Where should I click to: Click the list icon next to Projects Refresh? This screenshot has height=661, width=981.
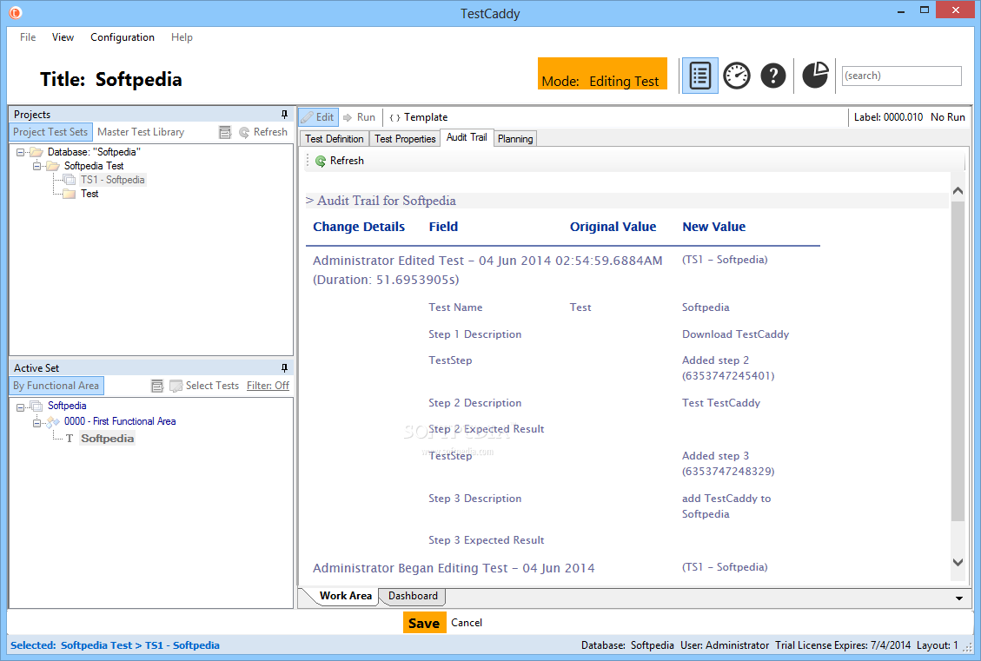point(225,132)
